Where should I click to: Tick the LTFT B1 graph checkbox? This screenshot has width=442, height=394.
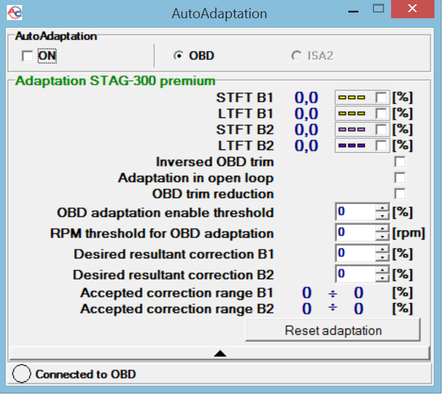(381, 114)
